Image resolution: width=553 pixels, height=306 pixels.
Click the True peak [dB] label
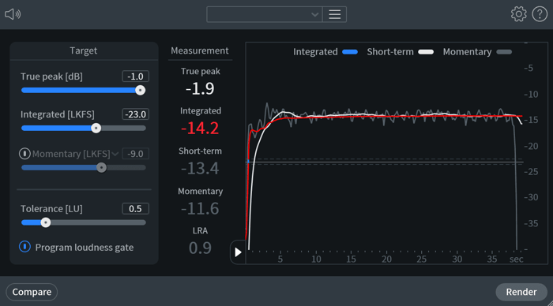[51, 76]
